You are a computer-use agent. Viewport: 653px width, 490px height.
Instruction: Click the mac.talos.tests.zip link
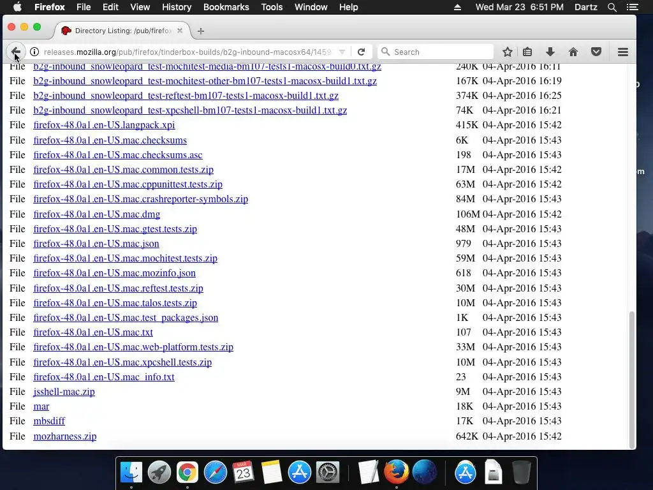pos(115,303)
